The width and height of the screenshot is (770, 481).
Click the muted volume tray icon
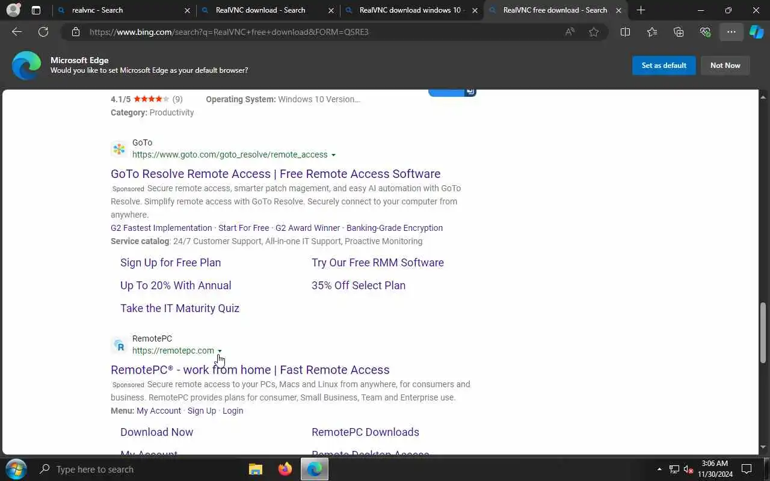(689, 469)
